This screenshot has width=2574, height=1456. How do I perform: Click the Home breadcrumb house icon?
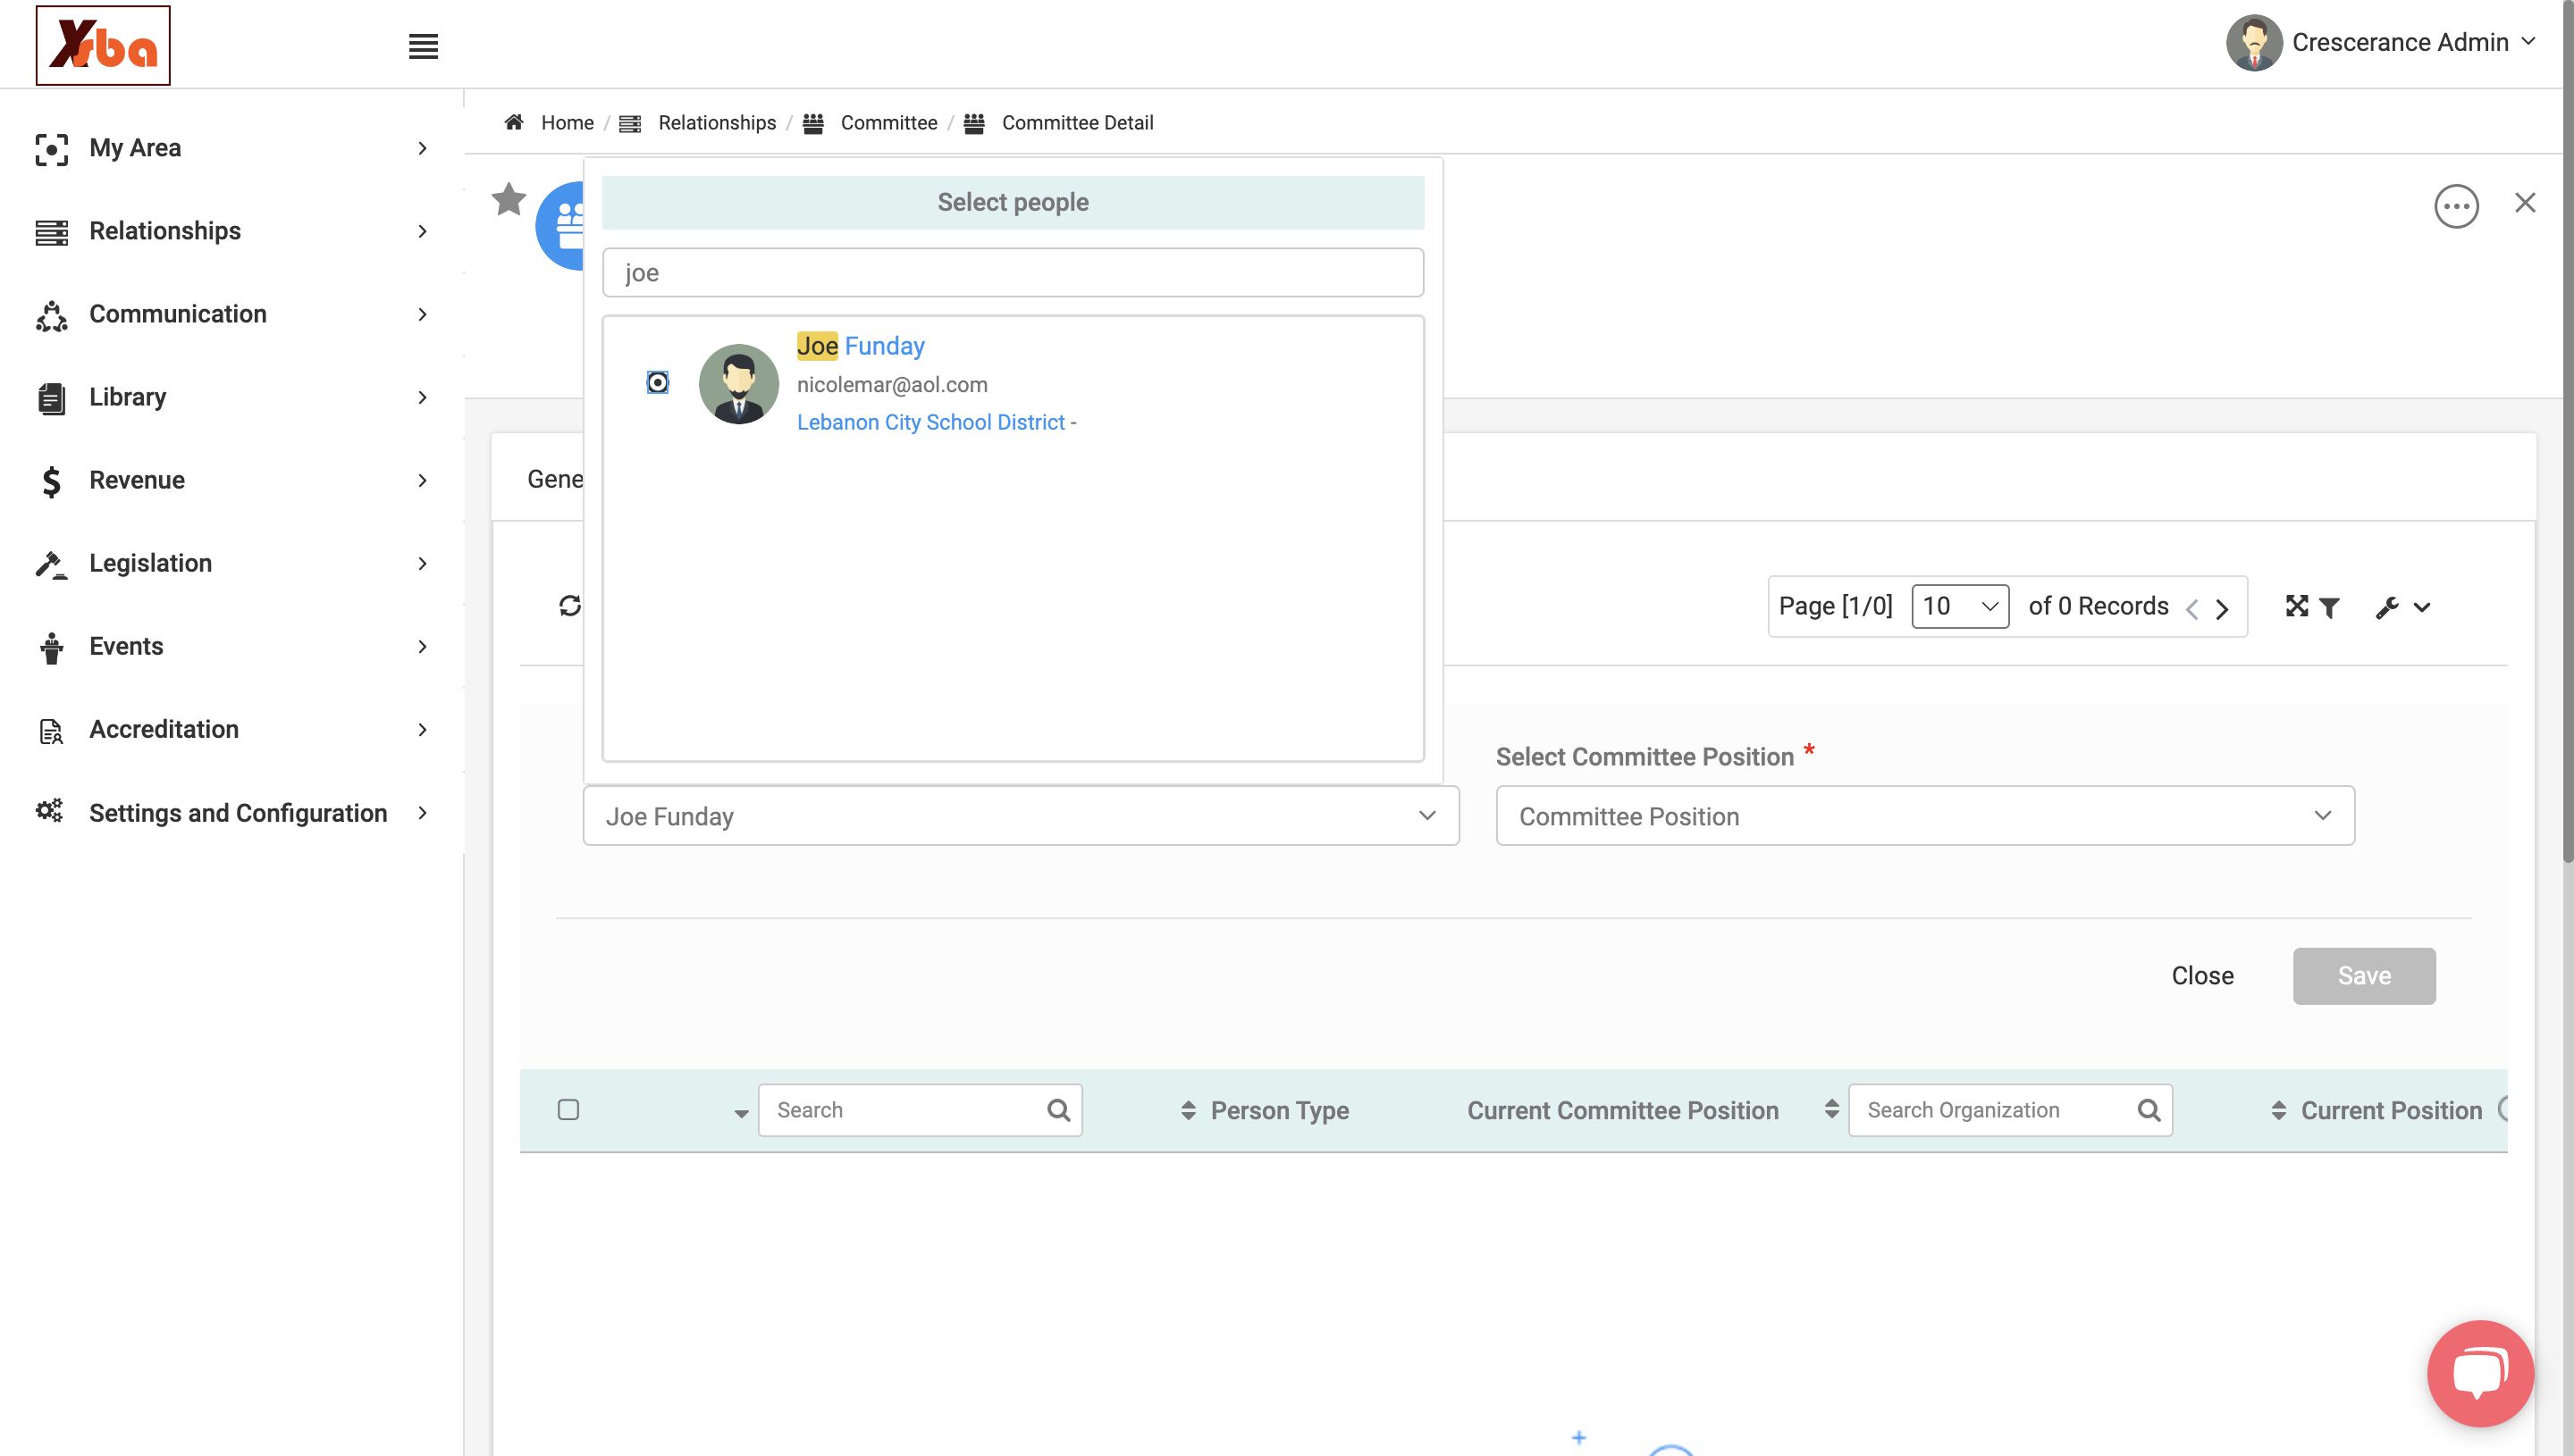coord(514,122)
